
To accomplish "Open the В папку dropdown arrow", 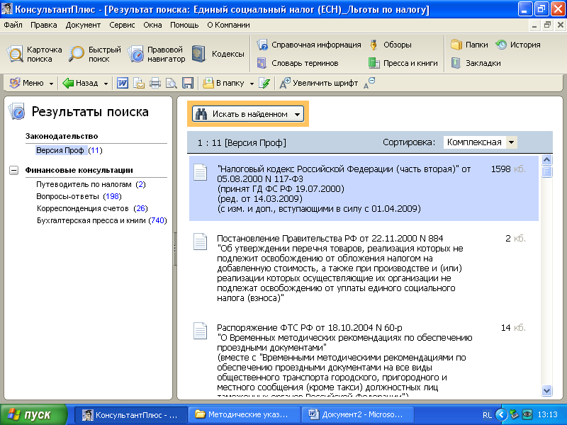I will pos(252,84).
